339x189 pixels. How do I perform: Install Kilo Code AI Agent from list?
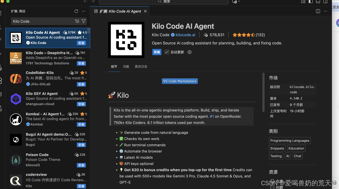[x=81, y=43]
